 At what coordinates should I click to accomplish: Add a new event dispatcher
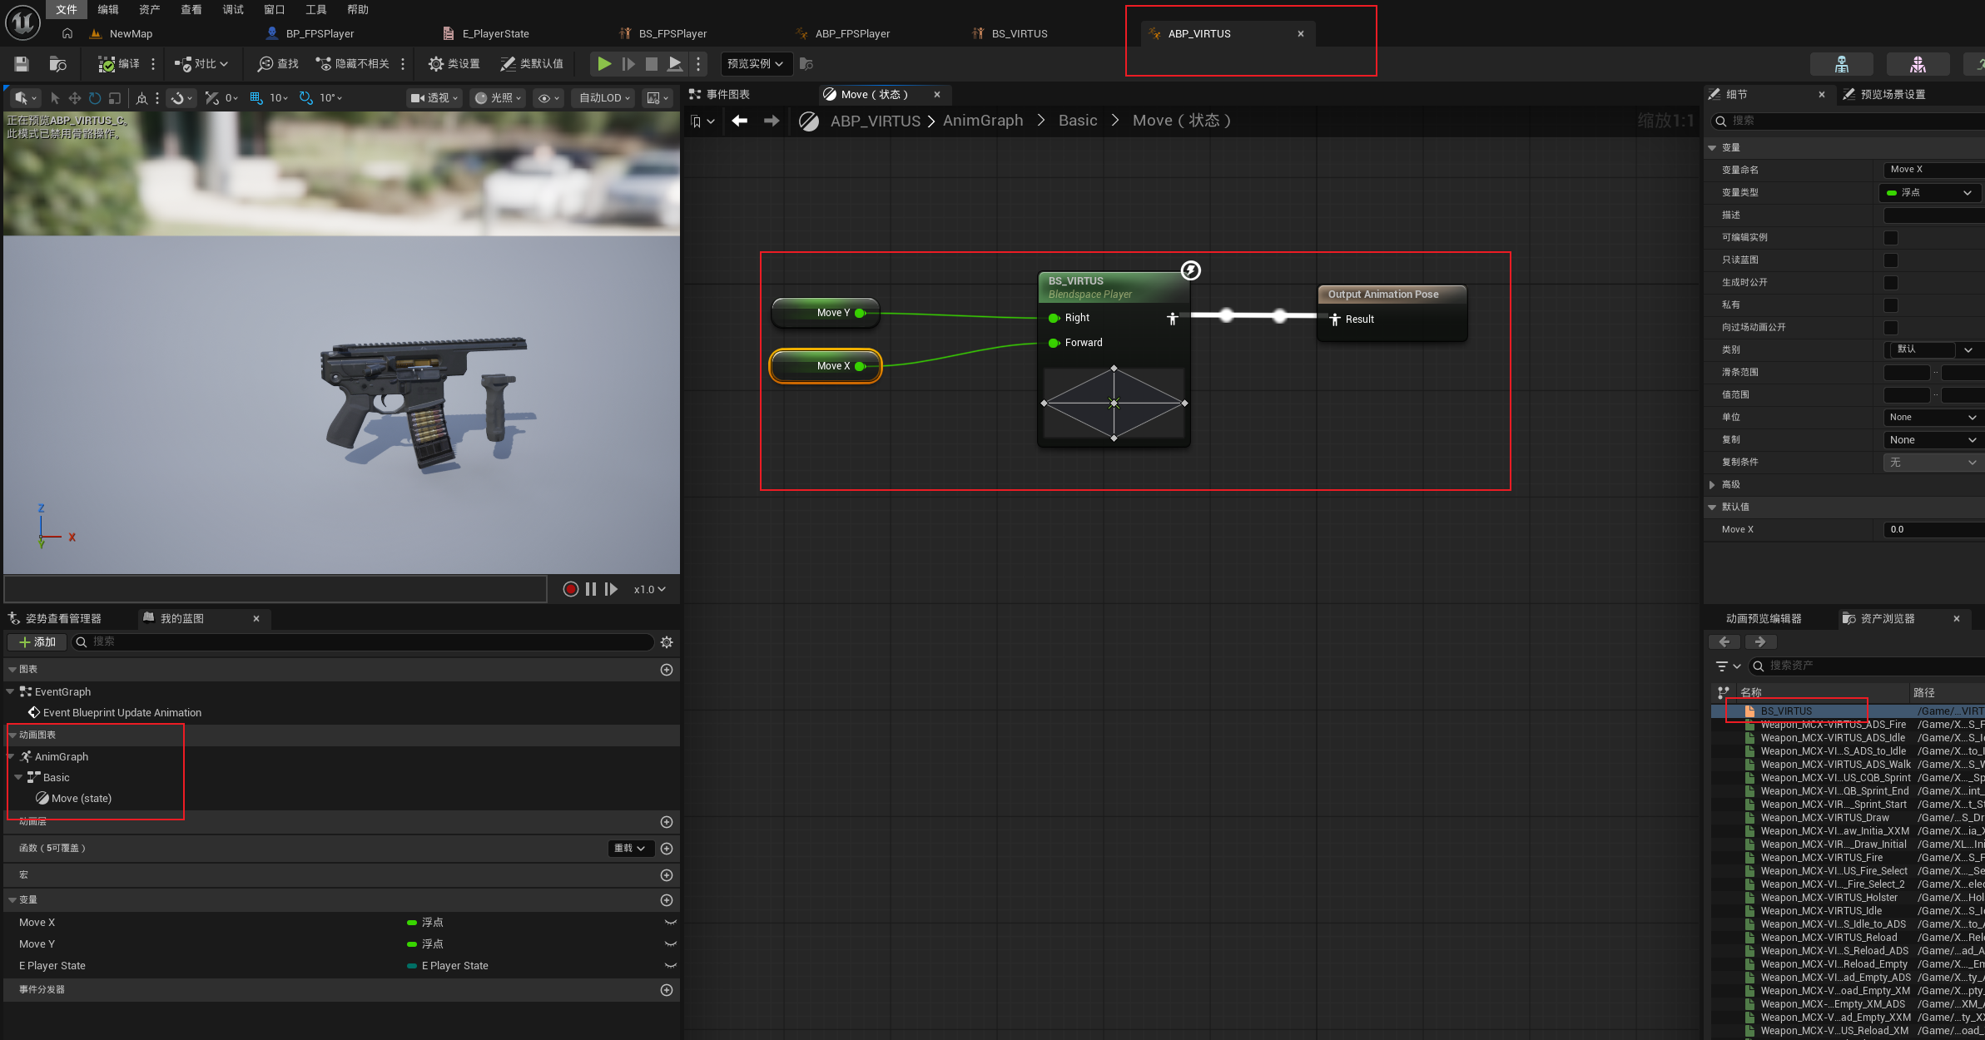point(667,990)
